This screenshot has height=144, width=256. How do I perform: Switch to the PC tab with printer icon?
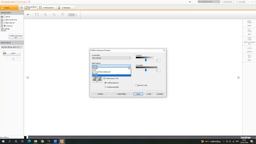tap(28, 8)
